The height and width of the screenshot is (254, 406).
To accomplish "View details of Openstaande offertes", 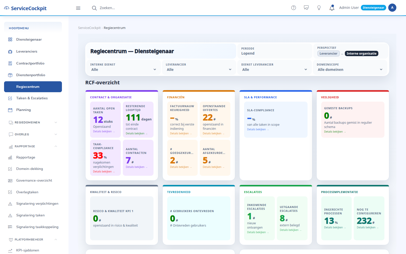I will coord(213,134).
